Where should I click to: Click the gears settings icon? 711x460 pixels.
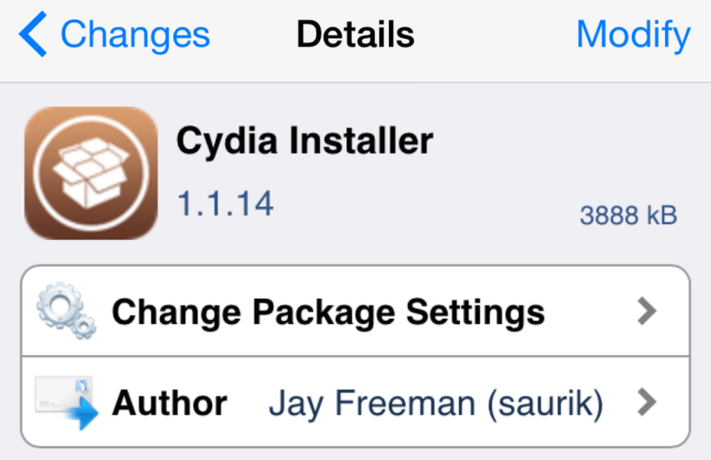pyautogui.click(x=66, y=310)
